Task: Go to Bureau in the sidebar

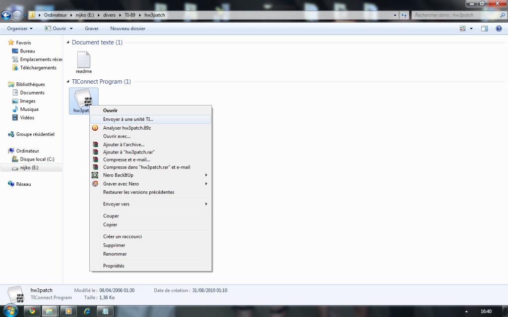Action: [x=24, y=51]
